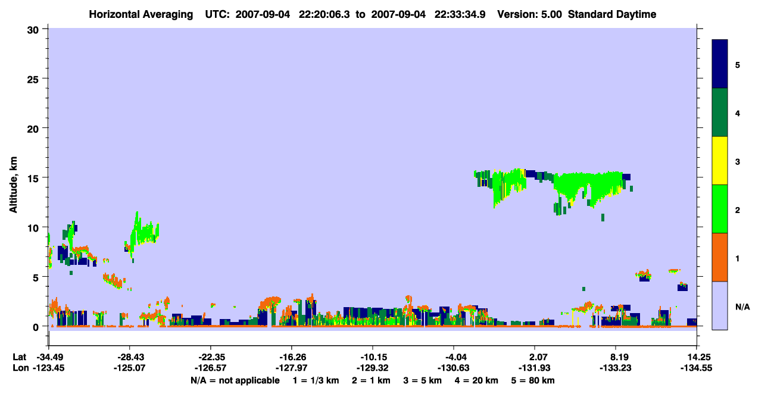Viewport: 774px width, 397px height.
Task: Click latitude value -16.26
Action: tap(292, 357)
